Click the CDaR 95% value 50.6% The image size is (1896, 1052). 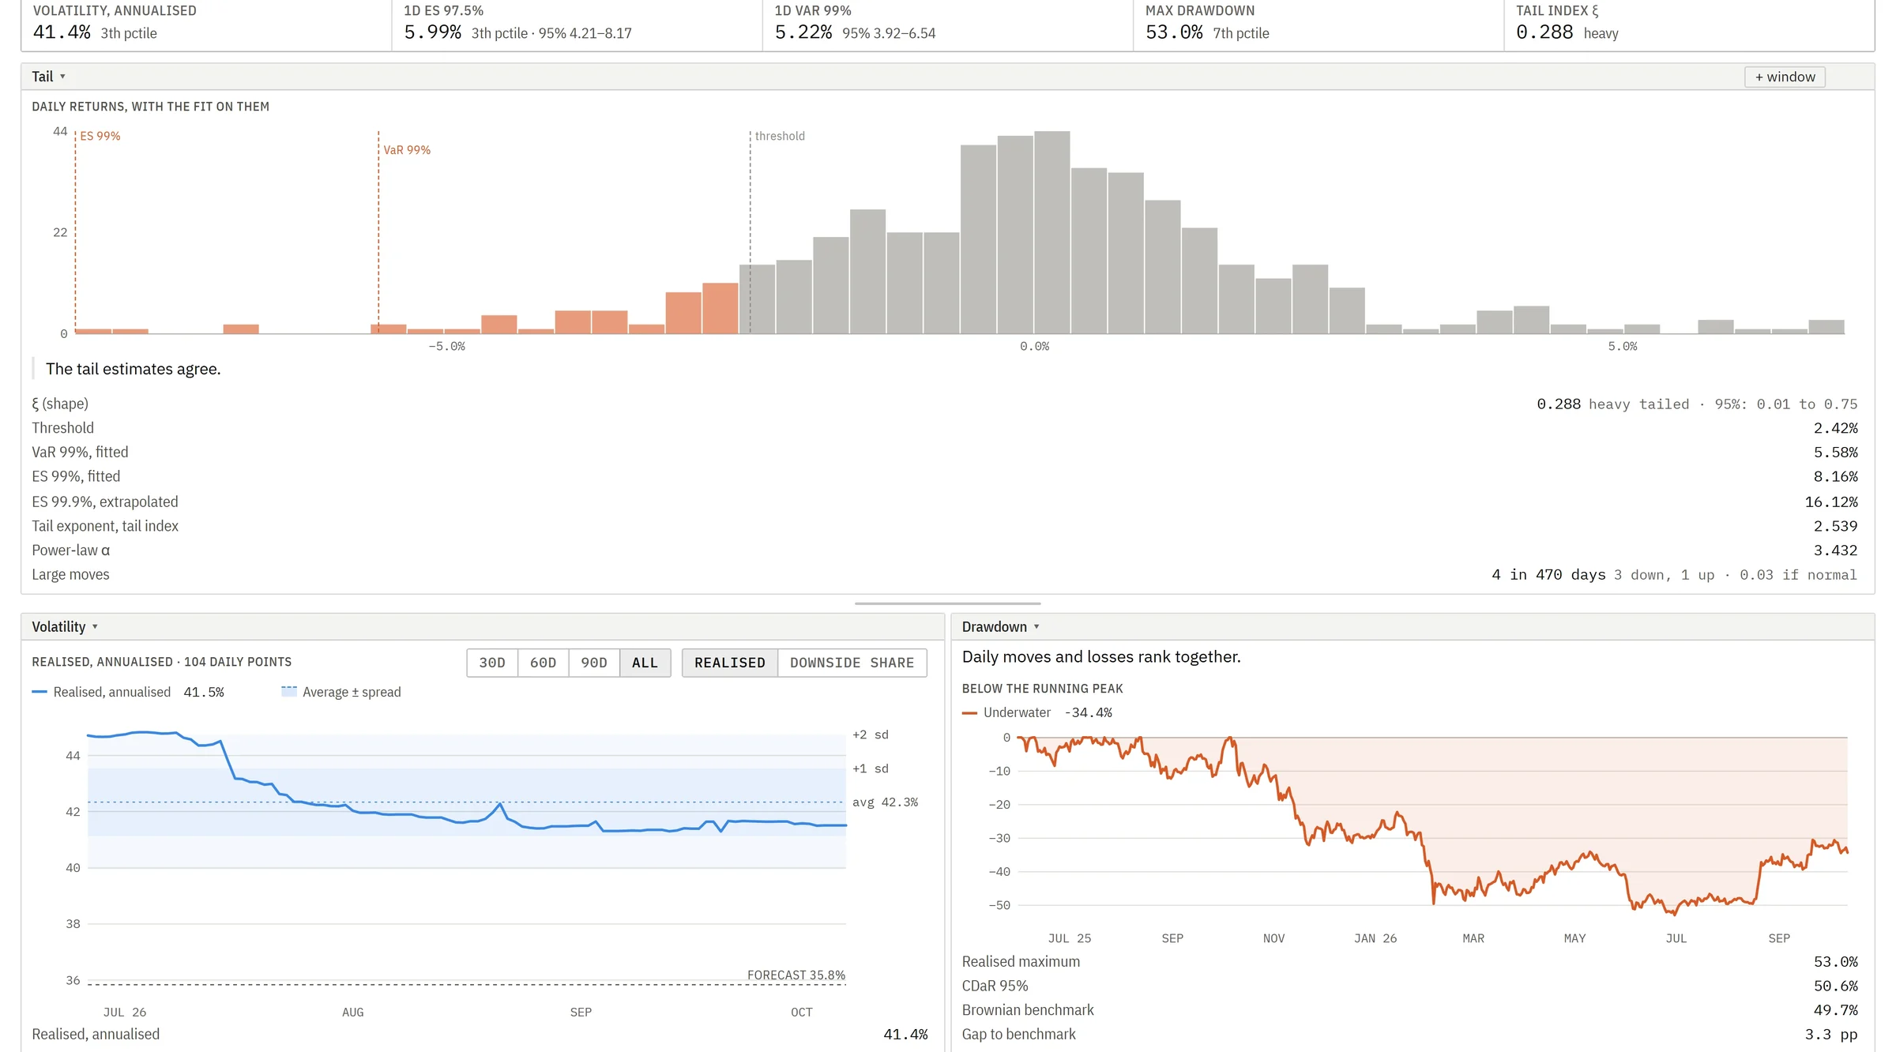(x=1835, y=986)
